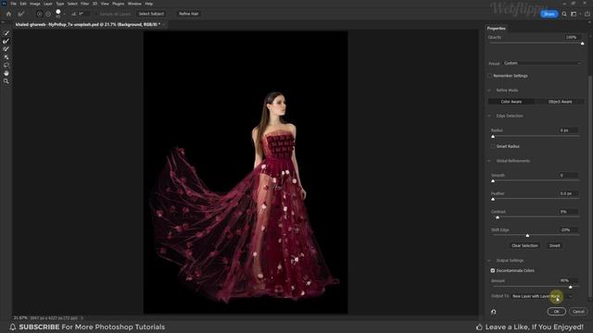Click the Shift Edge value field
The width and height of the screenshot is (593, 333).
[x=568, y=230]
